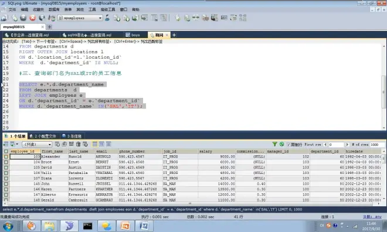This screenshot has width=387, height=232.
Task: Click the execute query green arrow icon
Action: click(x=14, y=18)
